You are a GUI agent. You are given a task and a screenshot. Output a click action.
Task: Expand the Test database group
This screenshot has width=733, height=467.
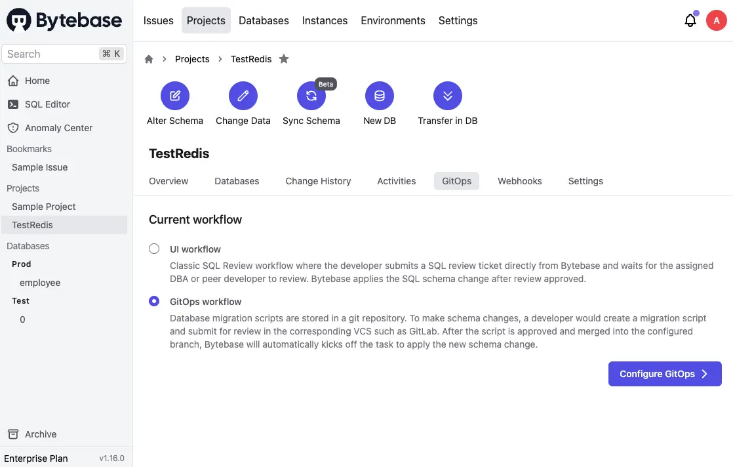click(x=20, y=300)
